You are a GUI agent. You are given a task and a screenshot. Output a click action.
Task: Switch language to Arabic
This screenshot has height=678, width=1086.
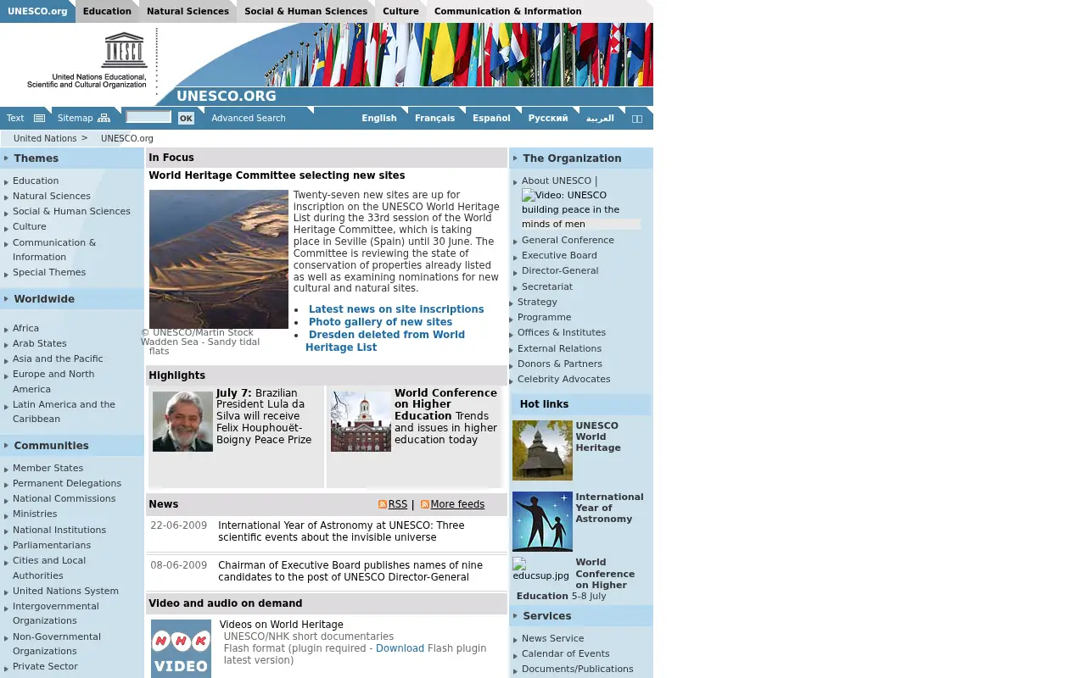coord(600,119)
